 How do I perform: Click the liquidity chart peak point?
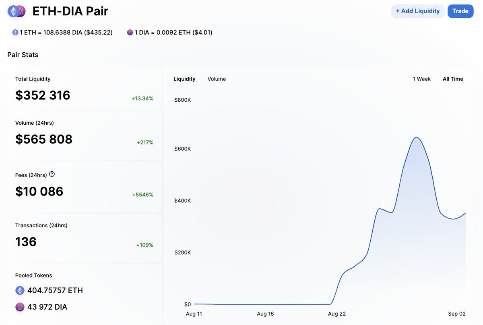[417, 138]
